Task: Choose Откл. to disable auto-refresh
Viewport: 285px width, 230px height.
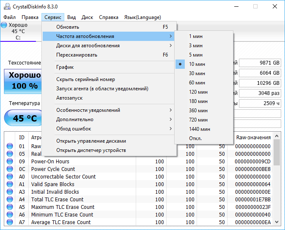Action: pos(204,138)
